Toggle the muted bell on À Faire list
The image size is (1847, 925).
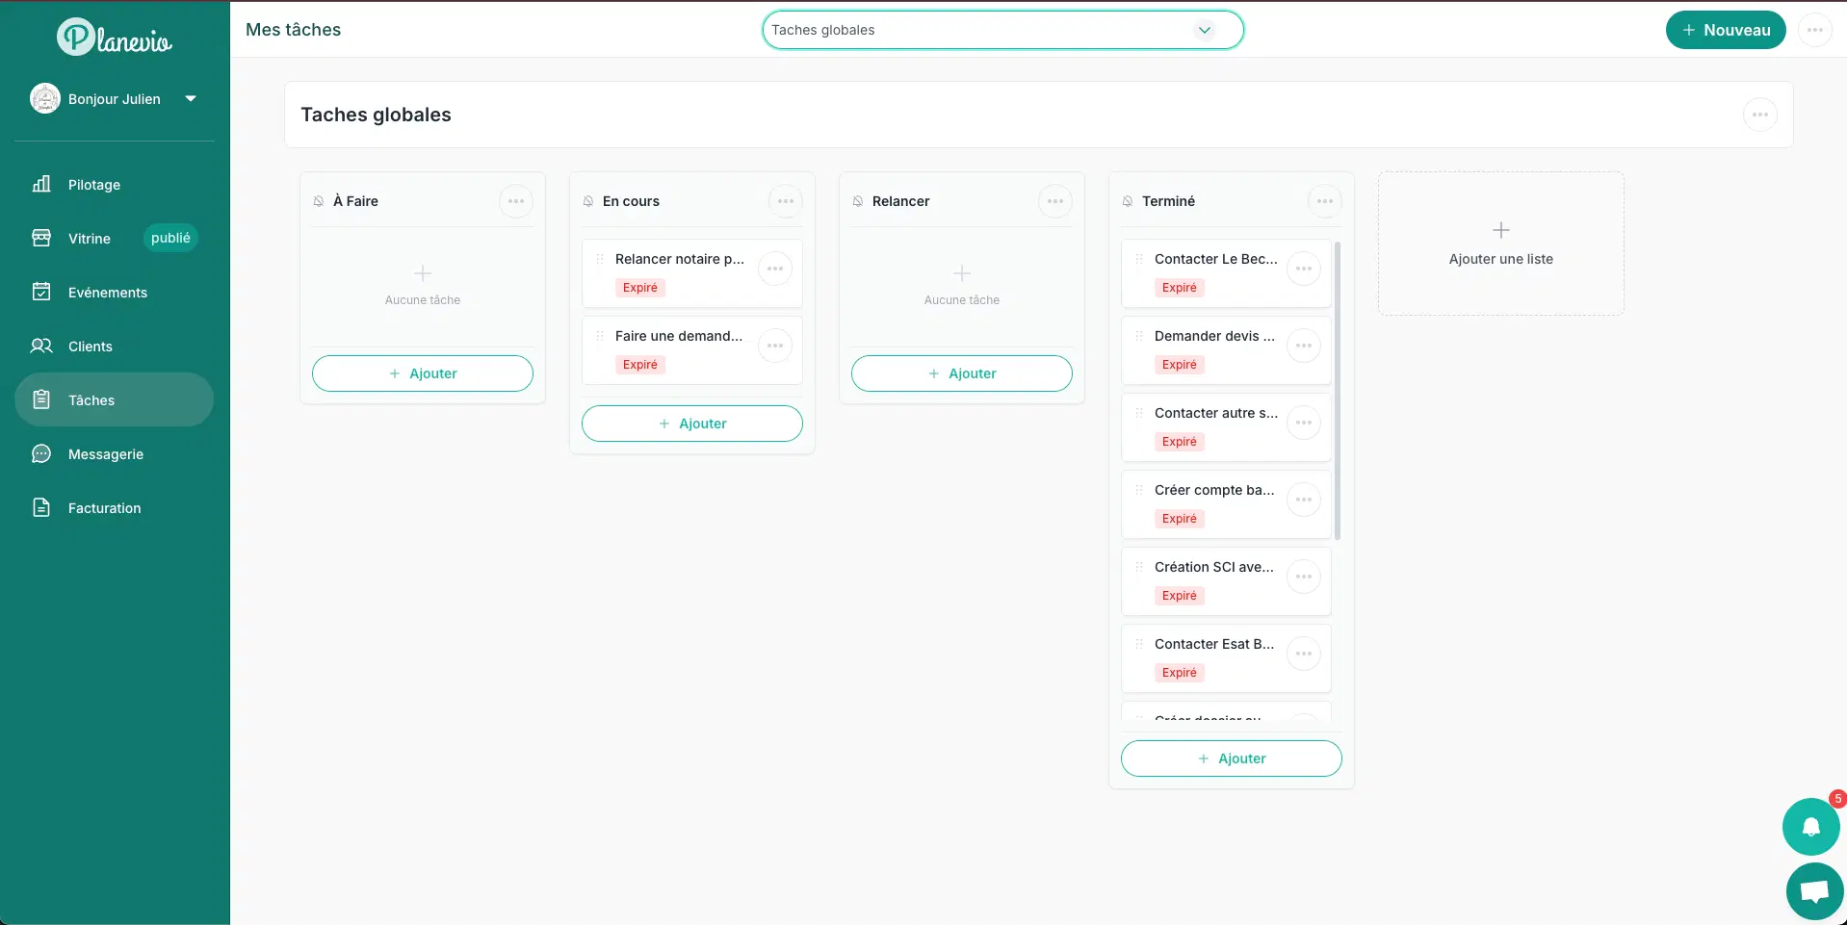click(x=319, y=201)
